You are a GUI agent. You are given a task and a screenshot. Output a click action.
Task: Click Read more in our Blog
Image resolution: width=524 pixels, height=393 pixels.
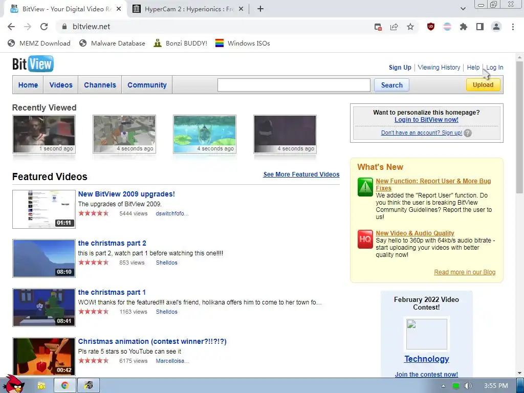pyautogui.click(x=465, y=272)
